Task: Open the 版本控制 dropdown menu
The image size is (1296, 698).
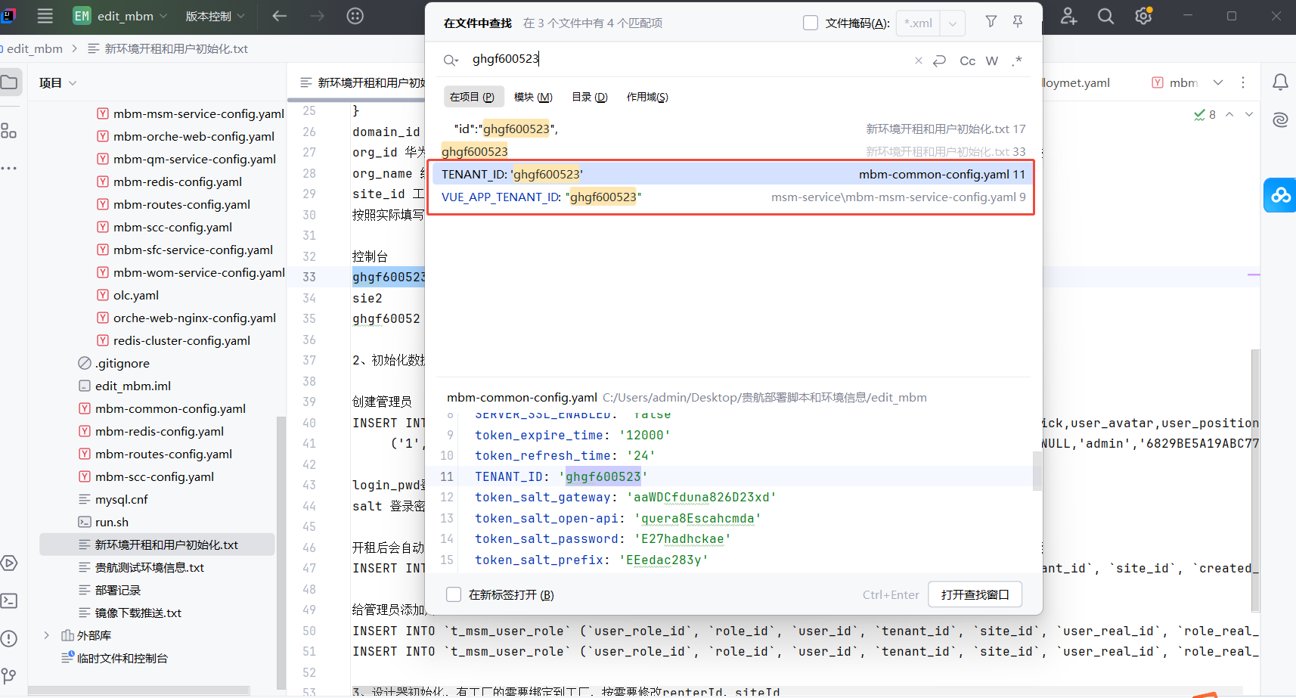Action: [x=215, y=16]
